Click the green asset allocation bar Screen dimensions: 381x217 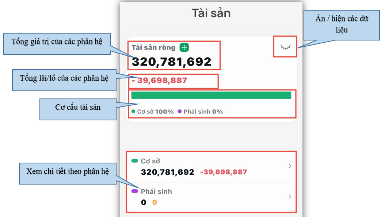[x=211, y=96]
